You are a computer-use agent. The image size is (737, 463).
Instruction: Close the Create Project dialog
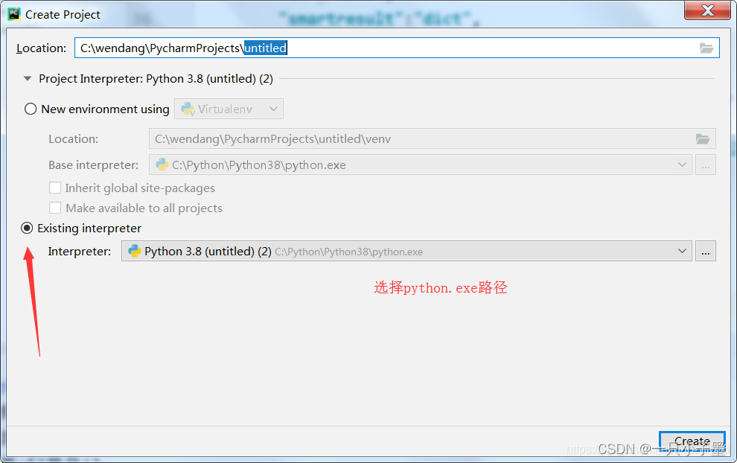(x=707, y=10)
